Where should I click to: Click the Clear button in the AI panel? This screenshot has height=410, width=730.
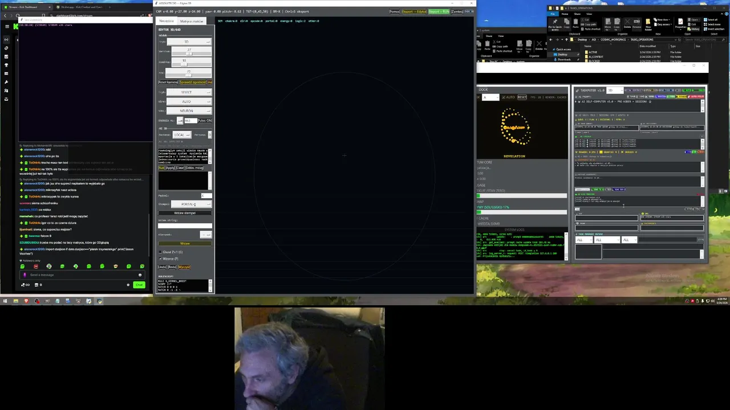click(x=180, y=168)
